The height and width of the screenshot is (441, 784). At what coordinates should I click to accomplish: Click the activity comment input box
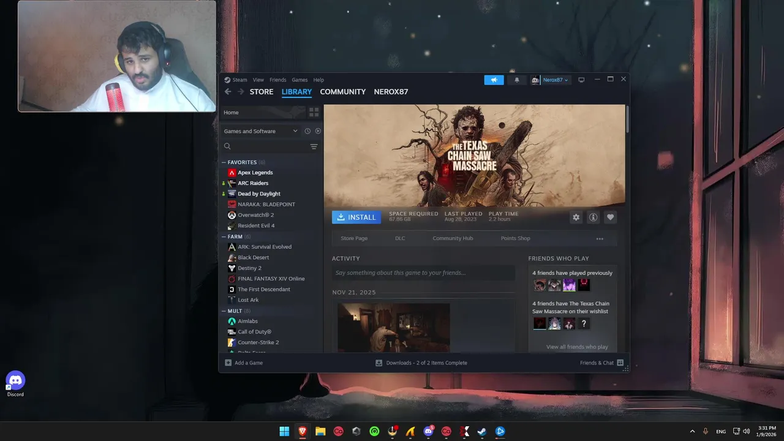tap(423, 273)
